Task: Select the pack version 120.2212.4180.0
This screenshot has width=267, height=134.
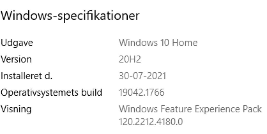Action: pyautogui.click(x=151, y=121)
